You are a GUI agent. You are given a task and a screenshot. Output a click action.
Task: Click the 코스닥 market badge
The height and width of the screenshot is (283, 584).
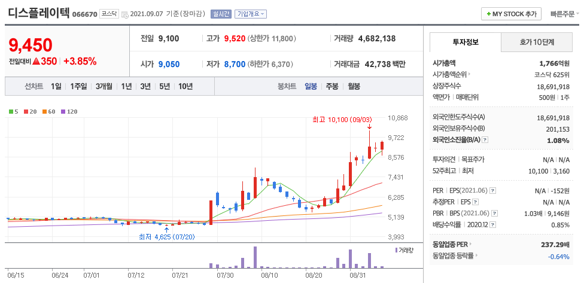[x=109, y=14]
